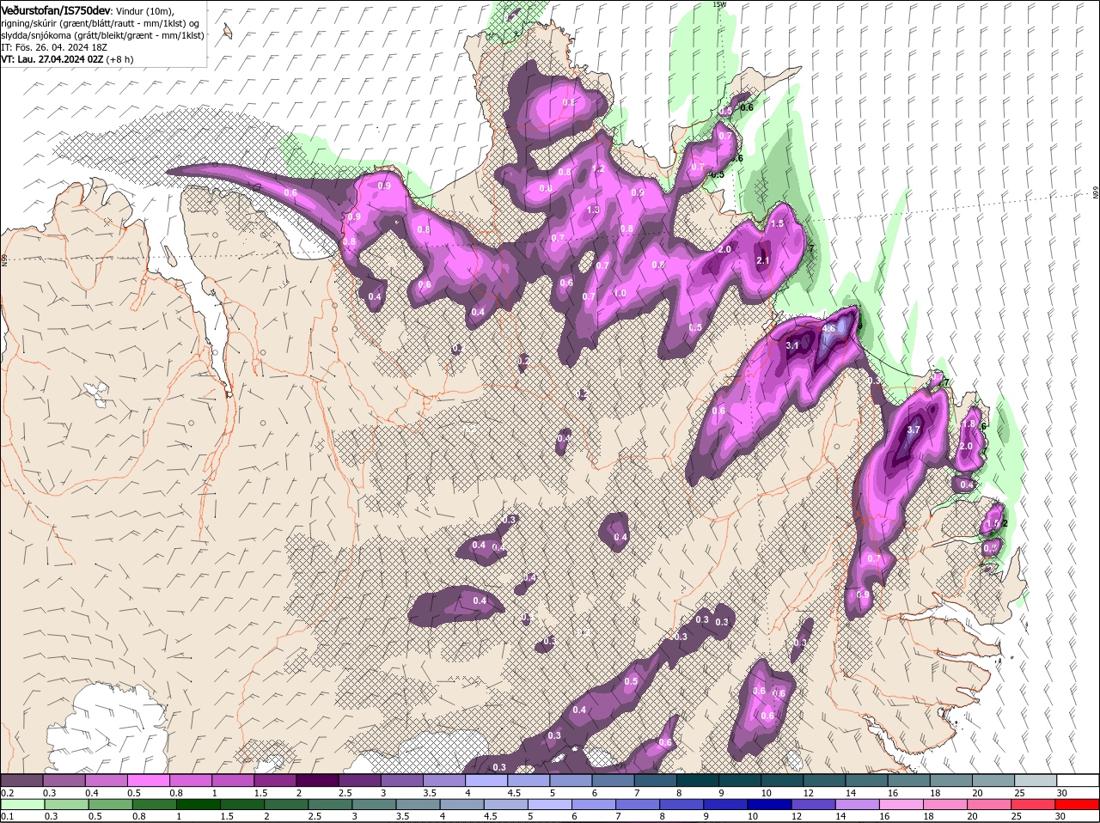Click the 'rigning/skúrir' legend description line
The height and width of the screenshot is (823, 1100).
[x=101, y=23]
